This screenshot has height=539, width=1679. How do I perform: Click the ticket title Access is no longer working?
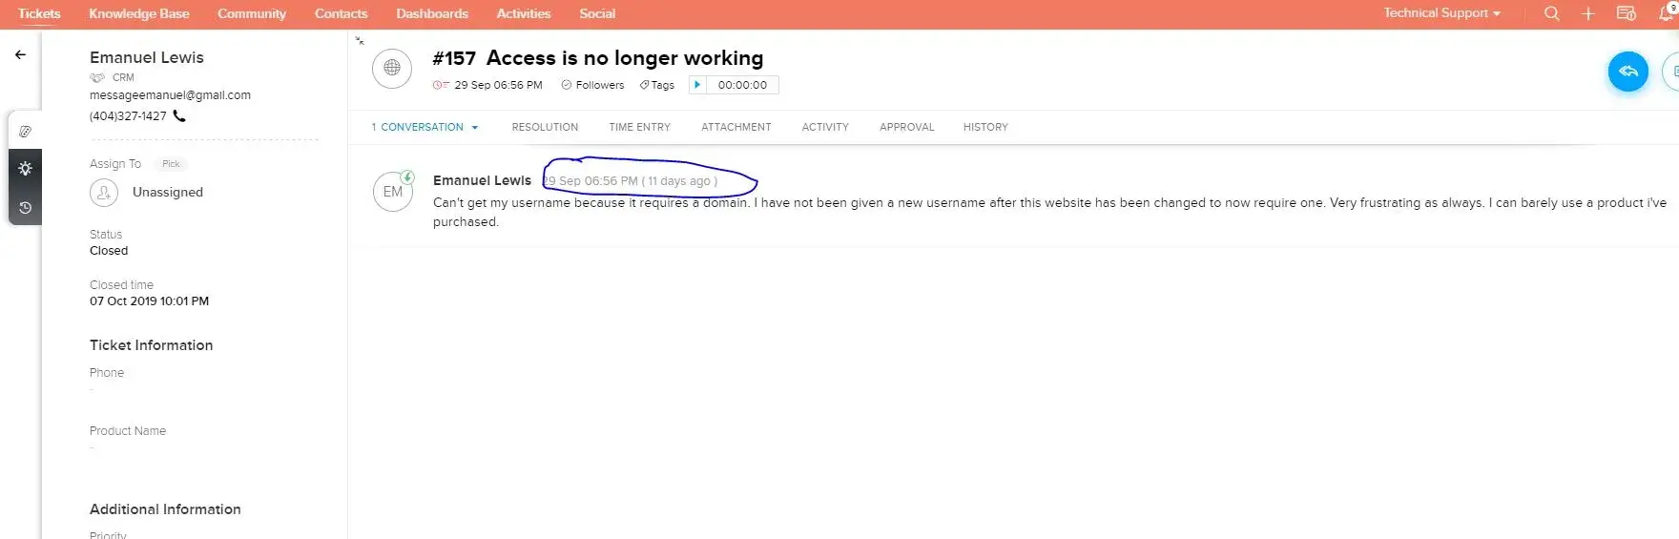pyautogui.click(x=625, y=58)
